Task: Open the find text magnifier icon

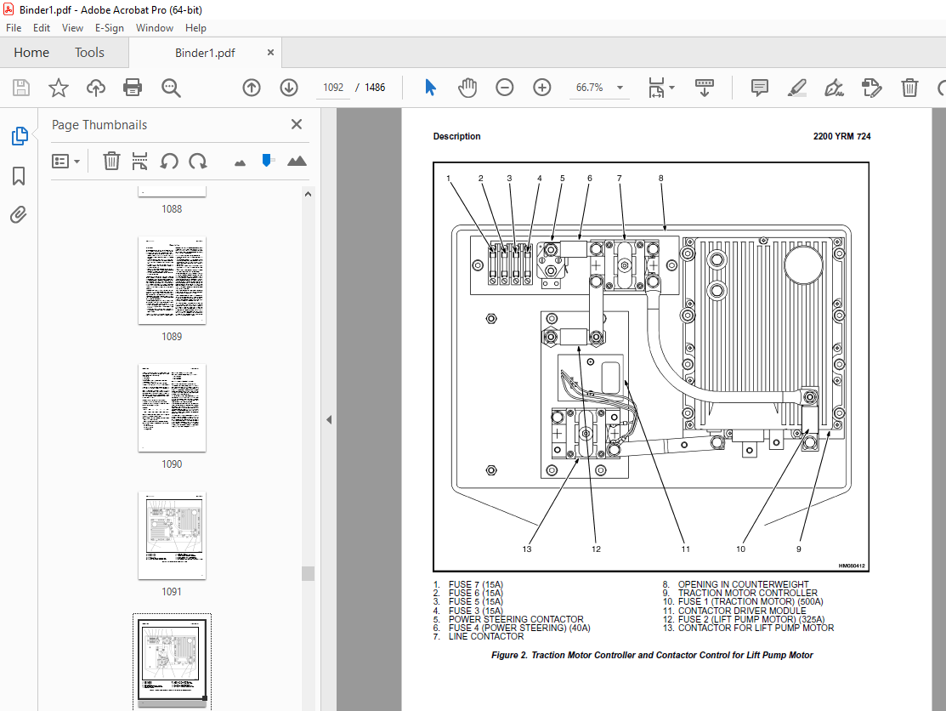Action: pyautogui.click(x=171, y=88)
